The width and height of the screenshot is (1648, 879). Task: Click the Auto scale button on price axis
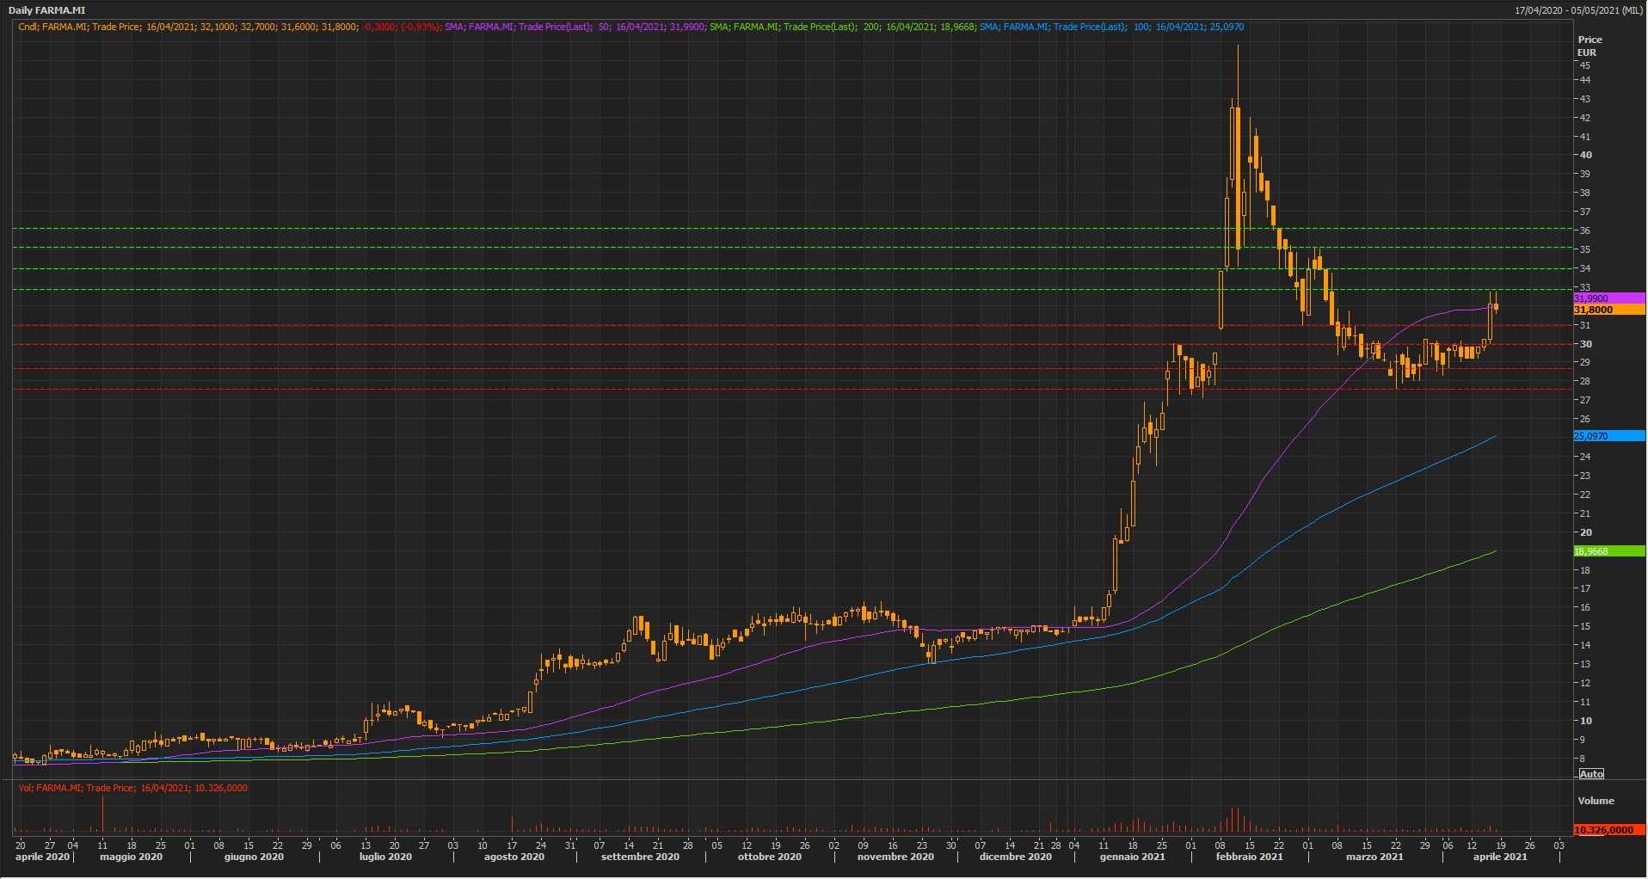pos(1591,774)
